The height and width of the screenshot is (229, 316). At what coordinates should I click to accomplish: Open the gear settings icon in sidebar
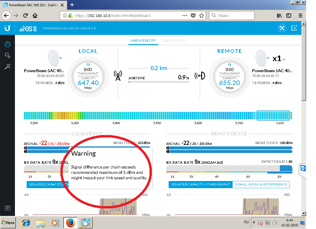click(7, 55)
